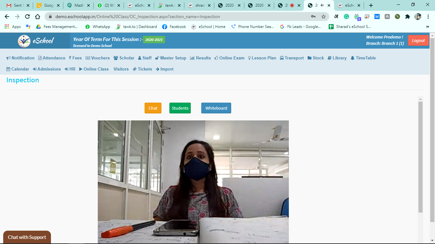Open a new browser tab
The image size is (435, 244).
[371, 5]
